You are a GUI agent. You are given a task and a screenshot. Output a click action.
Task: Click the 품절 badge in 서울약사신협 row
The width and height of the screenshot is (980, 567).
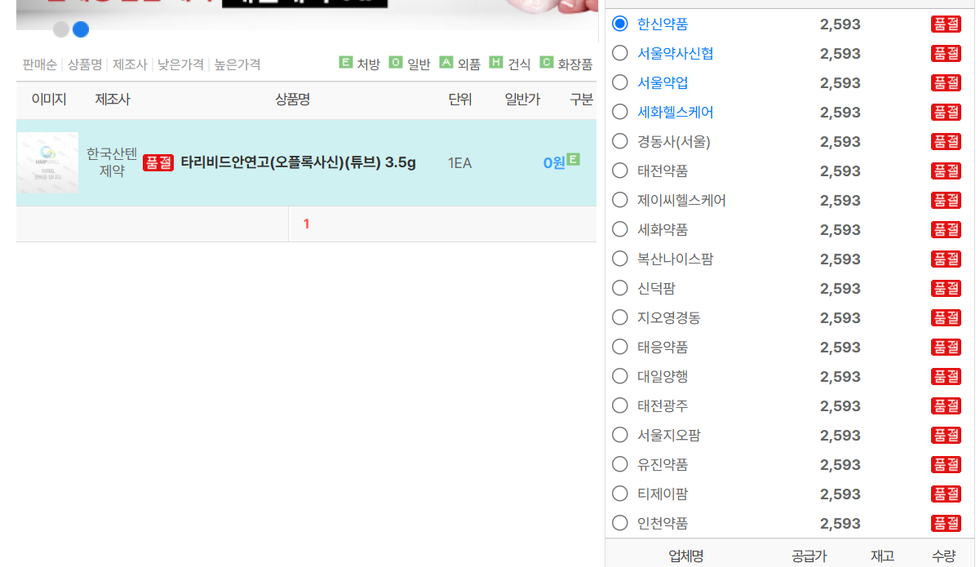click(x=946, y=53)
